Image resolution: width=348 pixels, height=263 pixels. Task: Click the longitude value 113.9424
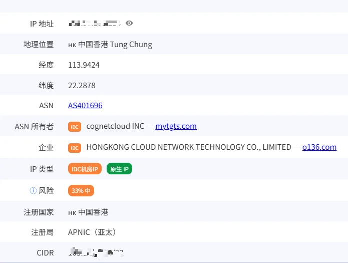point(84,65)
